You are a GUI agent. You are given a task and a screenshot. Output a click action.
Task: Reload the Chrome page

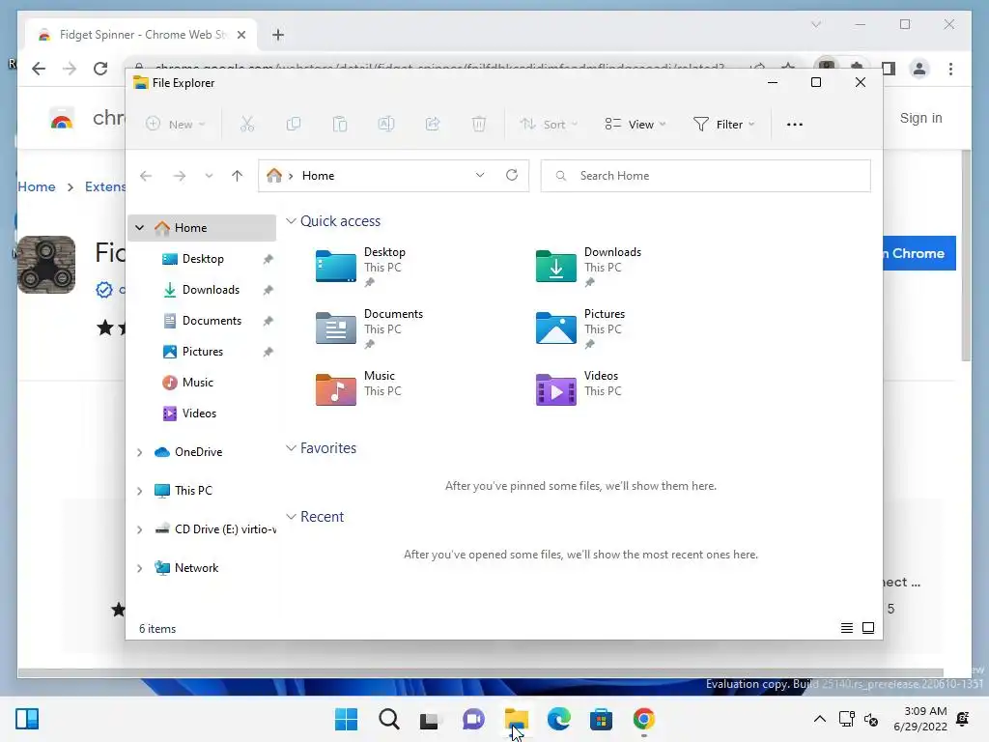tap(100, 69)
